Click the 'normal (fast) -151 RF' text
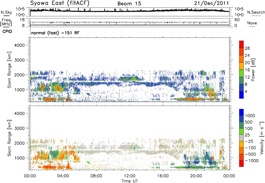Viewport: 265px width, 183px height. tap(55, 33)
